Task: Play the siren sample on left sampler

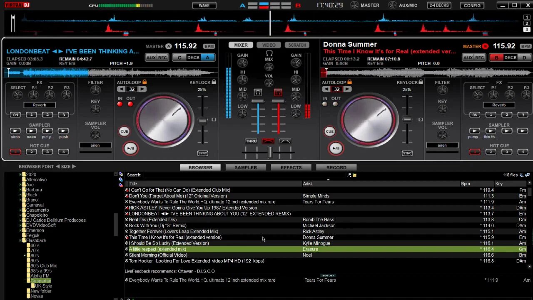Action: [15, 131]
